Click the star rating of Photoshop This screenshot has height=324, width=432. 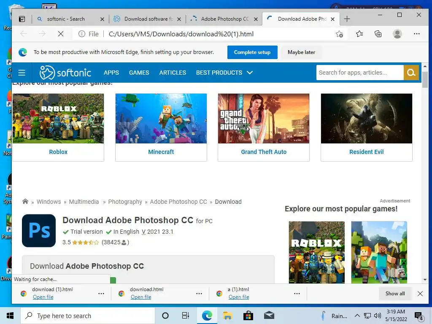pyautogui.click(x=85, y=243)
